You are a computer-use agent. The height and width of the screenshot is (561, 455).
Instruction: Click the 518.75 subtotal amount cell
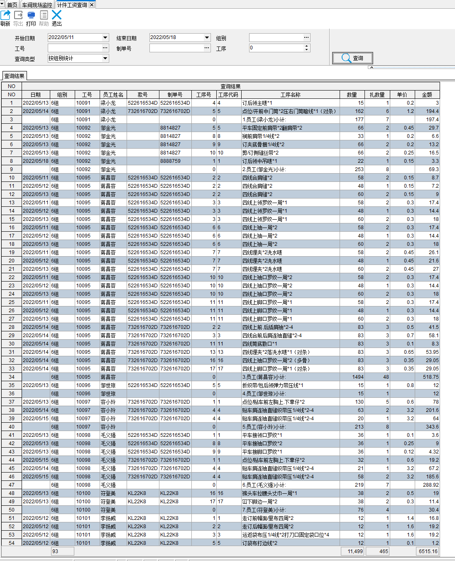(427, 377)
